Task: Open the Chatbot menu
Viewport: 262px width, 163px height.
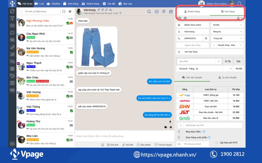Action: coord(53,4)
